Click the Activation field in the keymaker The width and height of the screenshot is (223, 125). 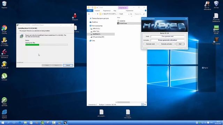point(167,40)
